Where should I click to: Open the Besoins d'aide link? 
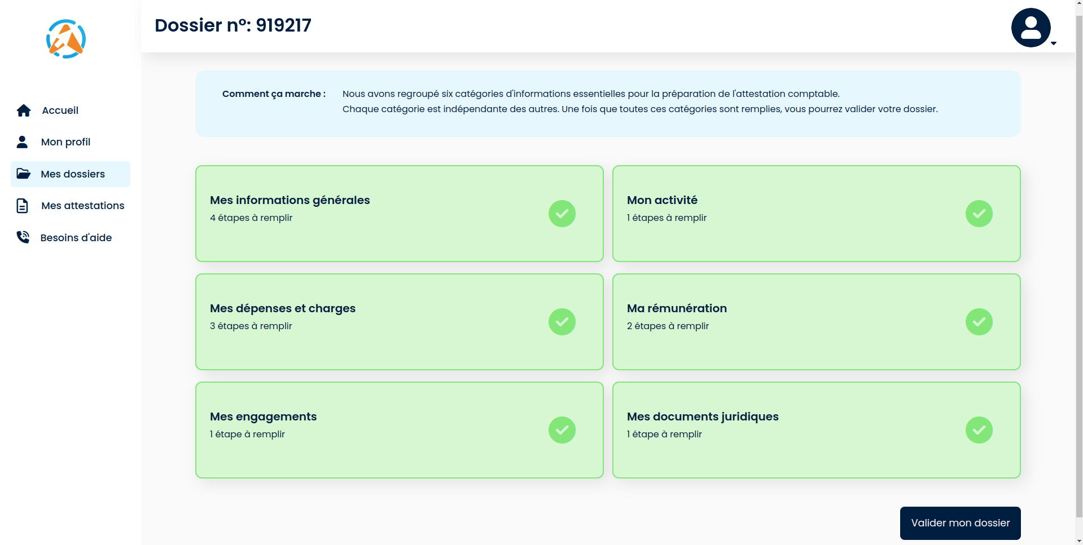[x=76, y=238]
